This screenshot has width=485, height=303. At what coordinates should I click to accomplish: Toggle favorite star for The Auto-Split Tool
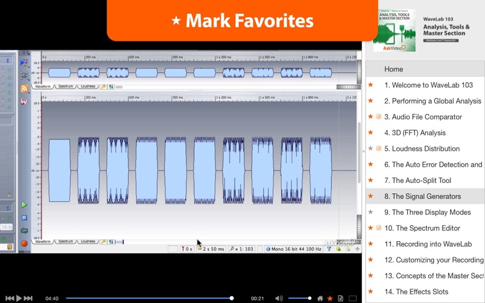[370, 180]
